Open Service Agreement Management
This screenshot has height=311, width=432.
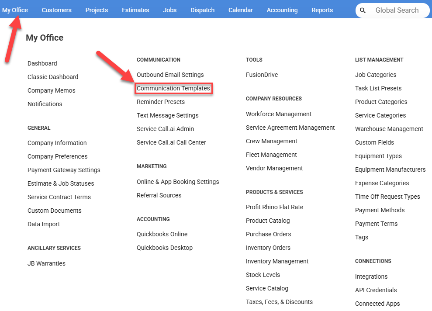(290, 127)
